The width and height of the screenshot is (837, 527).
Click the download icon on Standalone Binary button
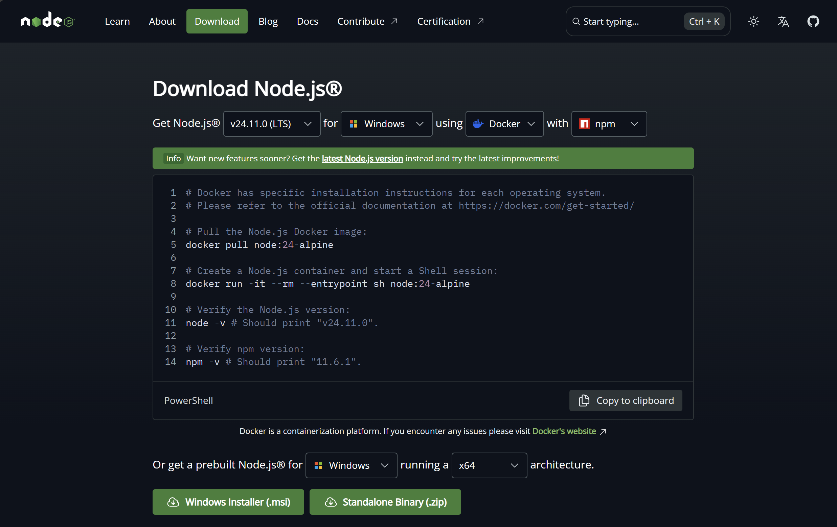(331, 502)
